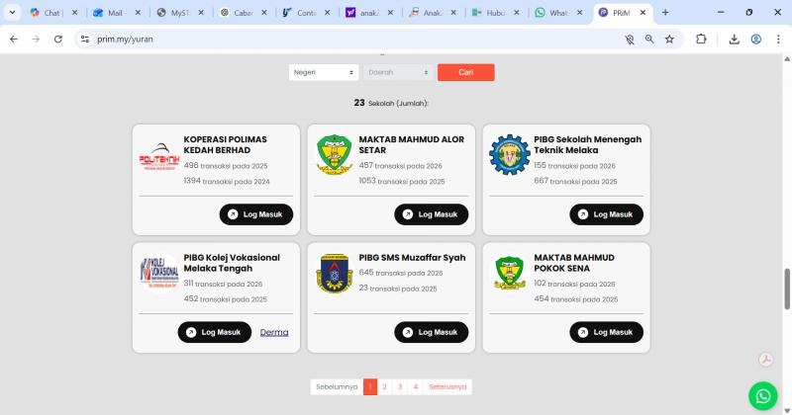Click the browser Downloads icon
Image resolution: width=792 pixels, height=415 pixels.
734,40
